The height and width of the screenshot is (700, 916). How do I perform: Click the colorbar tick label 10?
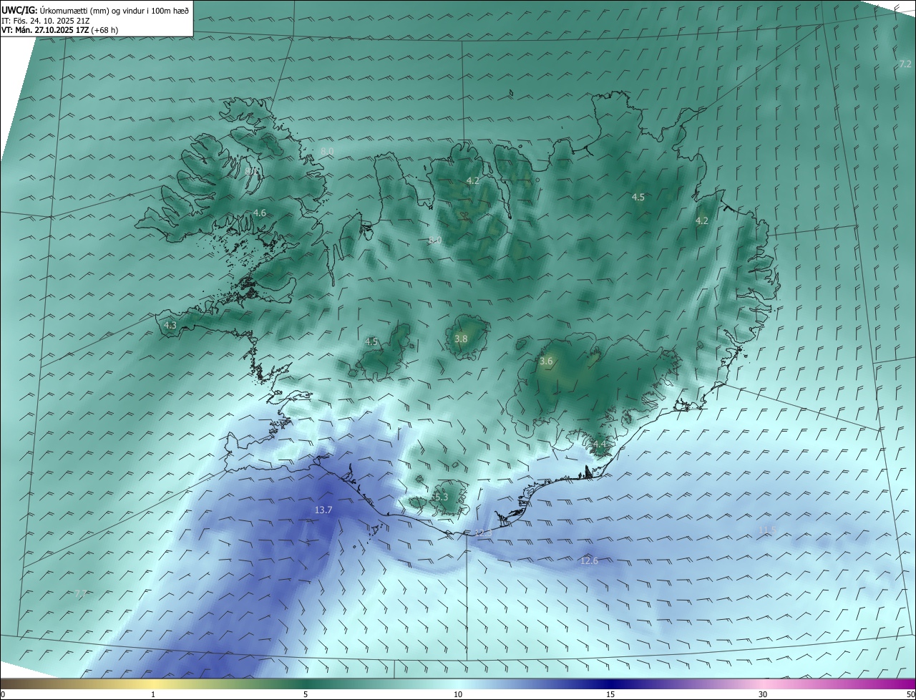pyautogui.click(x=458, y=694)
